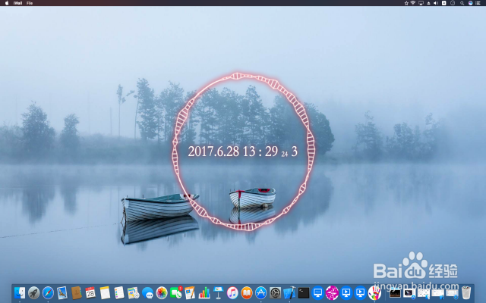Open Messages blue speech bubble icon

pos(147,292)
